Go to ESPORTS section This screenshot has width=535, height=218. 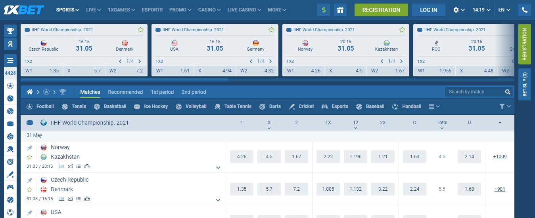coord(152,10)
